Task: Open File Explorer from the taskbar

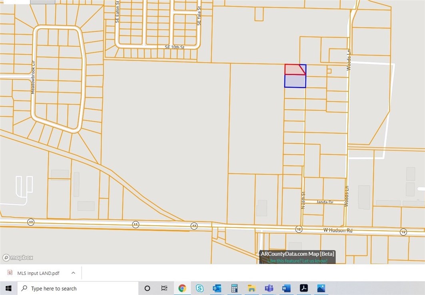Action: tap(251, 288)
